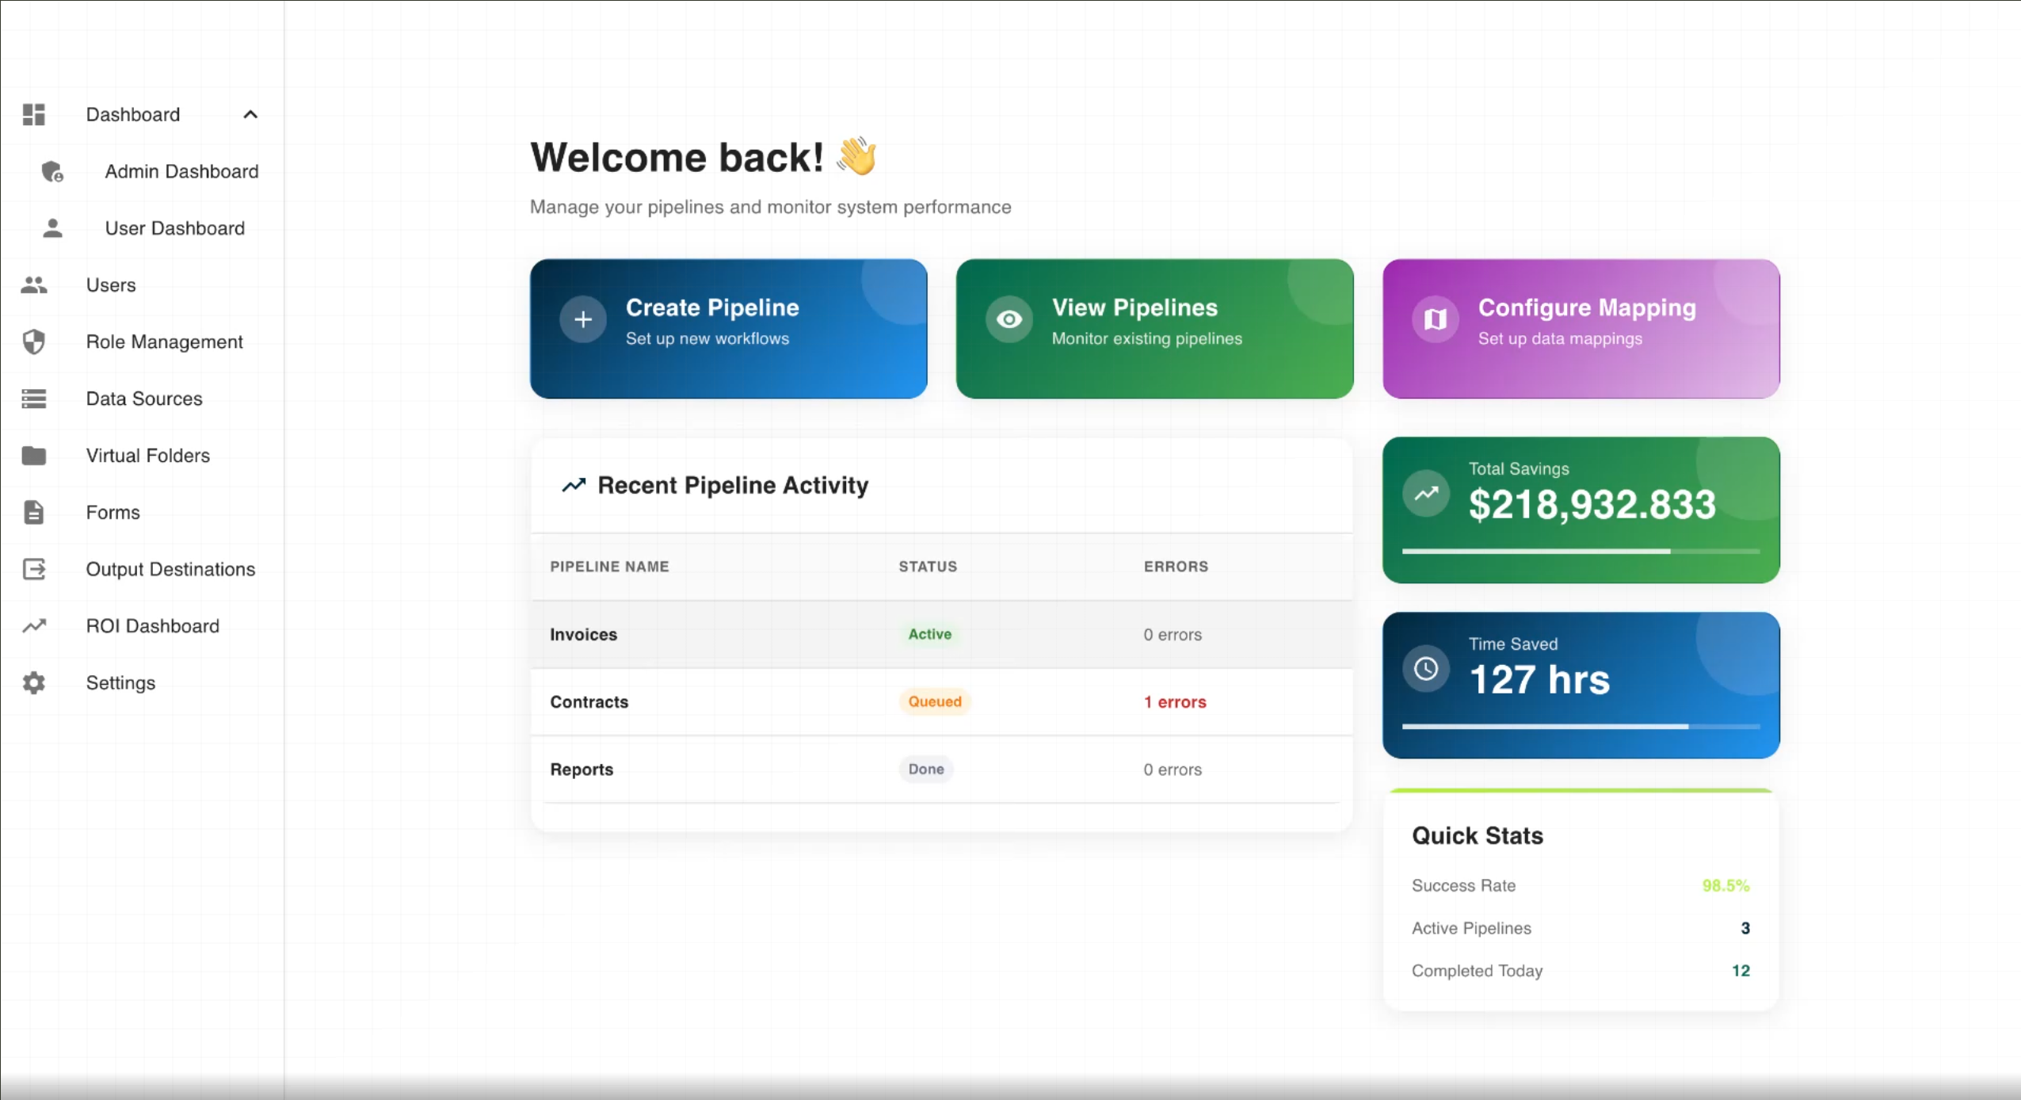Click the Time Saved 127 hrs card

pyautogui.click(x=1581, y=685)
